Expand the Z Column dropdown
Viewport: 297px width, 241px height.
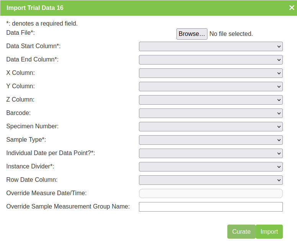point(211,100)
